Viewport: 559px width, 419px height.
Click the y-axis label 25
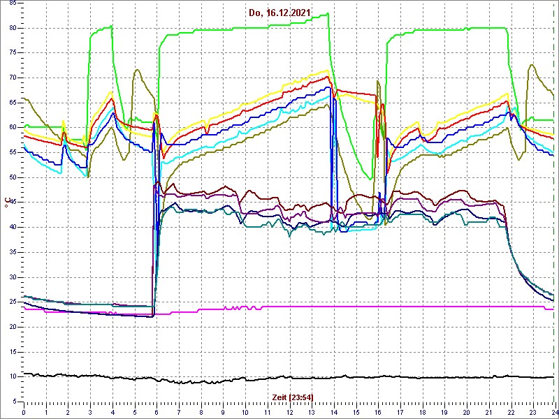click(13, 302)
